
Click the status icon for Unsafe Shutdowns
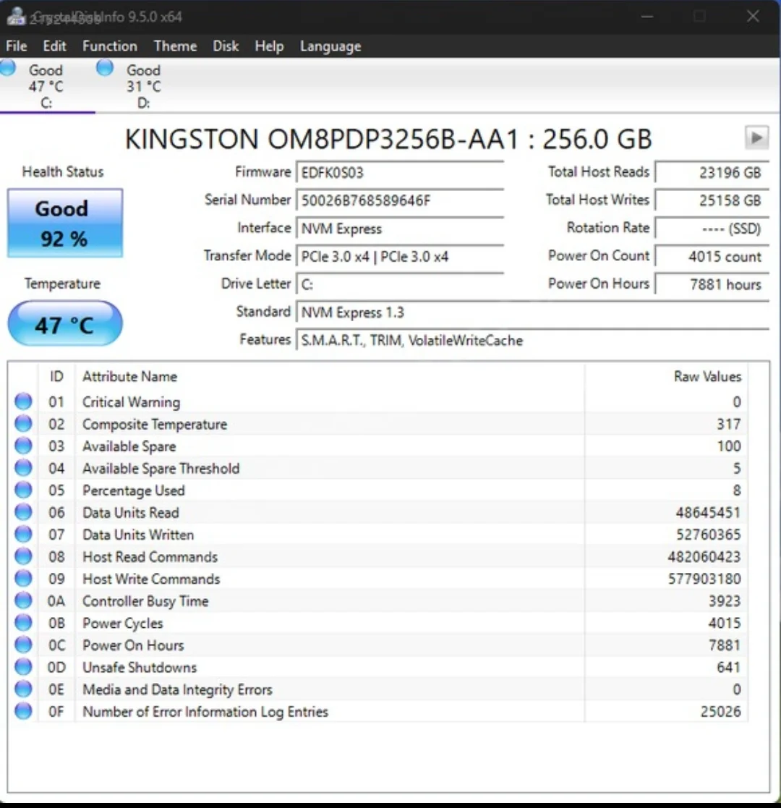click(23, 667)
